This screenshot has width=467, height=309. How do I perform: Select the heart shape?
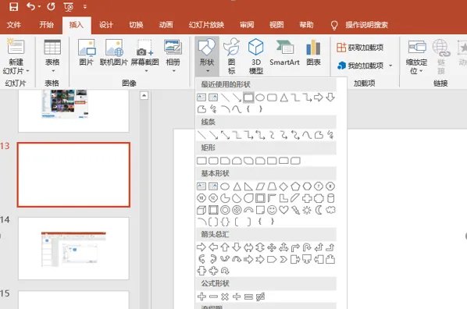283,210
